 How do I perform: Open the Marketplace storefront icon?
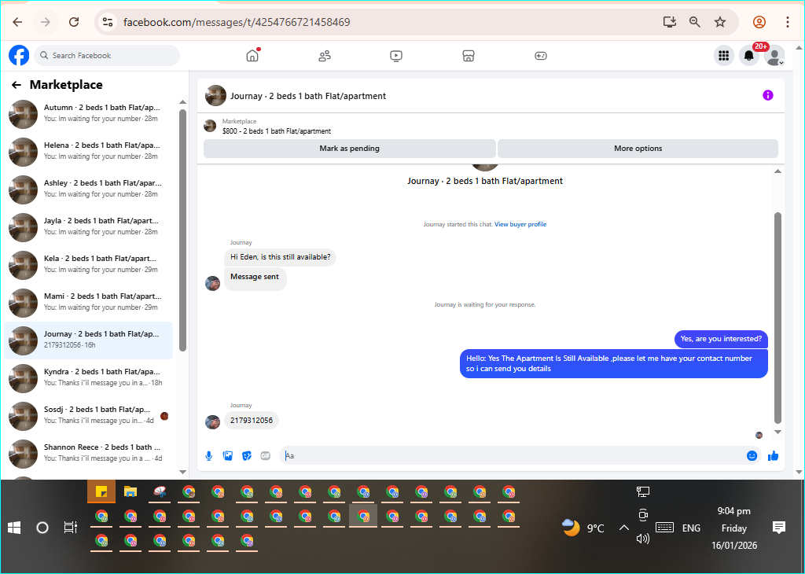point(469,56)
